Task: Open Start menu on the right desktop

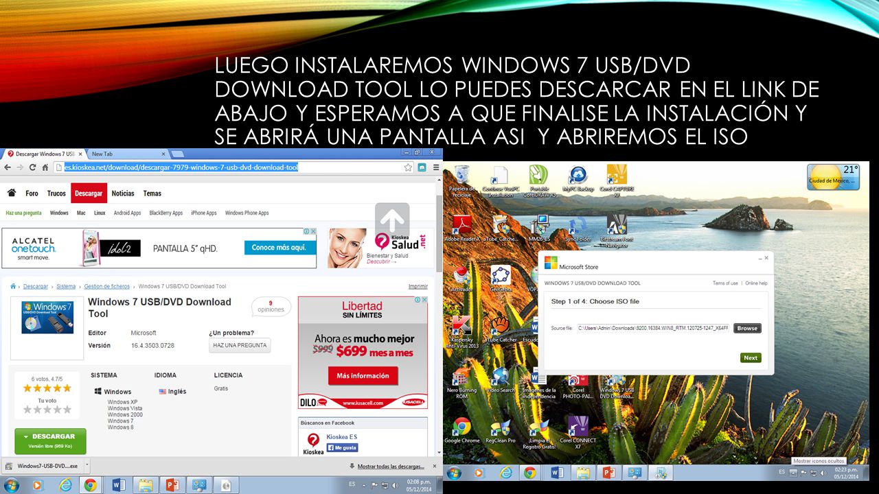Action: point(454,473)
